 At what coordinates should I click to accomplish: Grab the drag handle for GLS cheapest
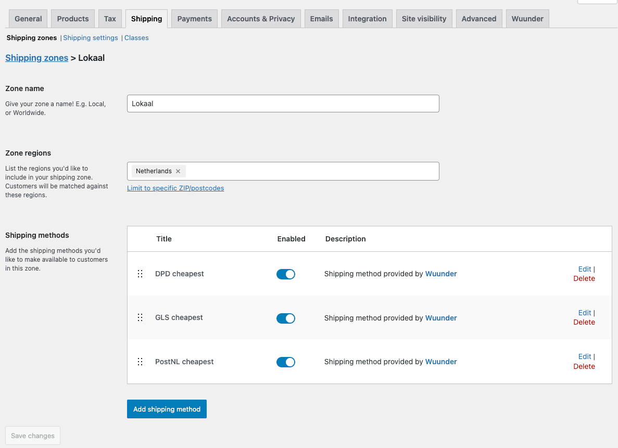pos(140,317)
